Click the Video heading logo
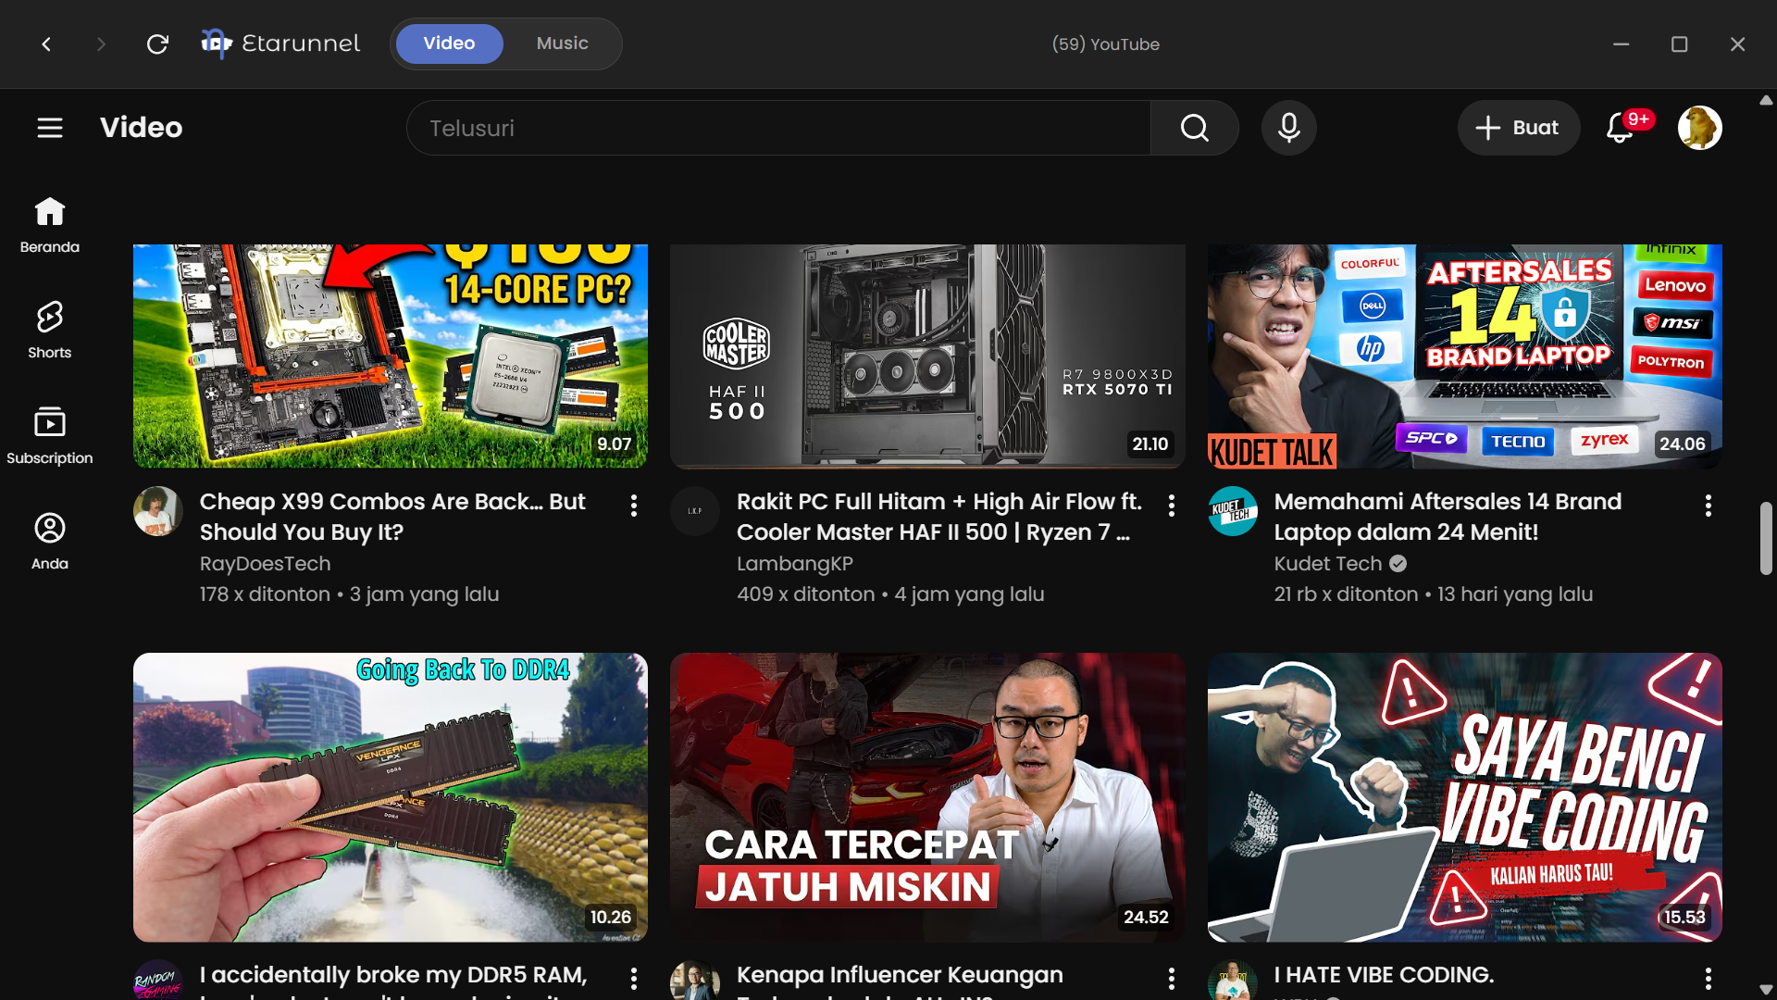The width and height of the screenshot is (1777, 1000). click(141, 128)
